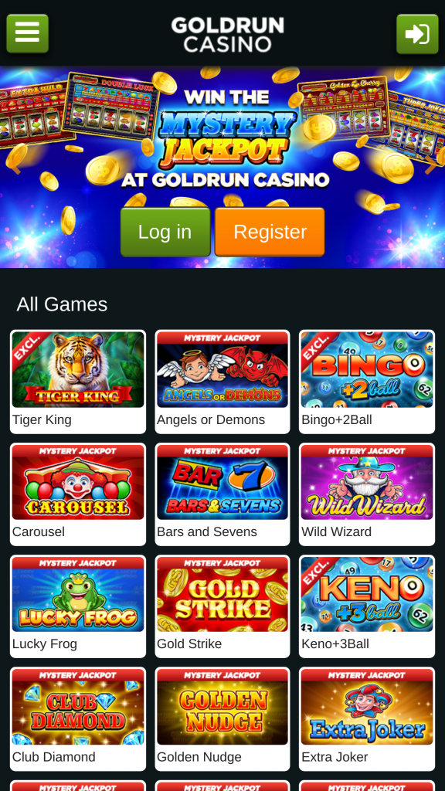Open the Keno+3Ball game tile
The height and width of the screenshot is (791, 445).
point(367,606)
